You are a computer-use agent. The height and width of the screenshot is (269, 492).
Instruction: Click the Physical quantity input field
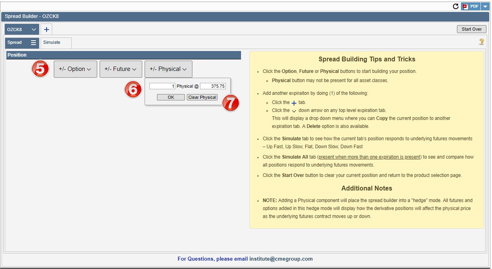pyautogui.click(x=162, y=86)
